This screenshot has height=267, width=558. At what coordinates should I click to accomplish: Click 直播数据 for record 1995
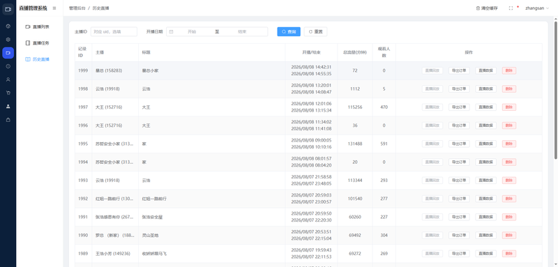click(485, 144)
